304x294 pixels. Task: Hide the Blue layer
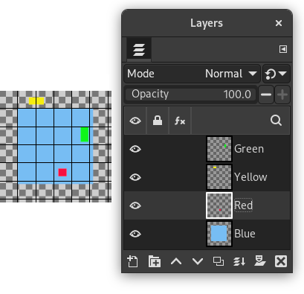pyautogui.click(x=135, y=234)
